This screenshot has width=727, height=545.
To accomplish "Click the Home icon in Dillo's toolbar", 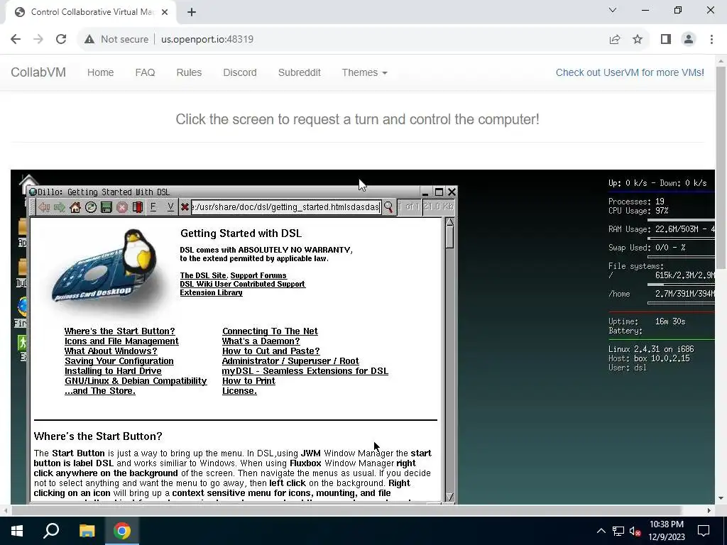I will coord(75,207).
